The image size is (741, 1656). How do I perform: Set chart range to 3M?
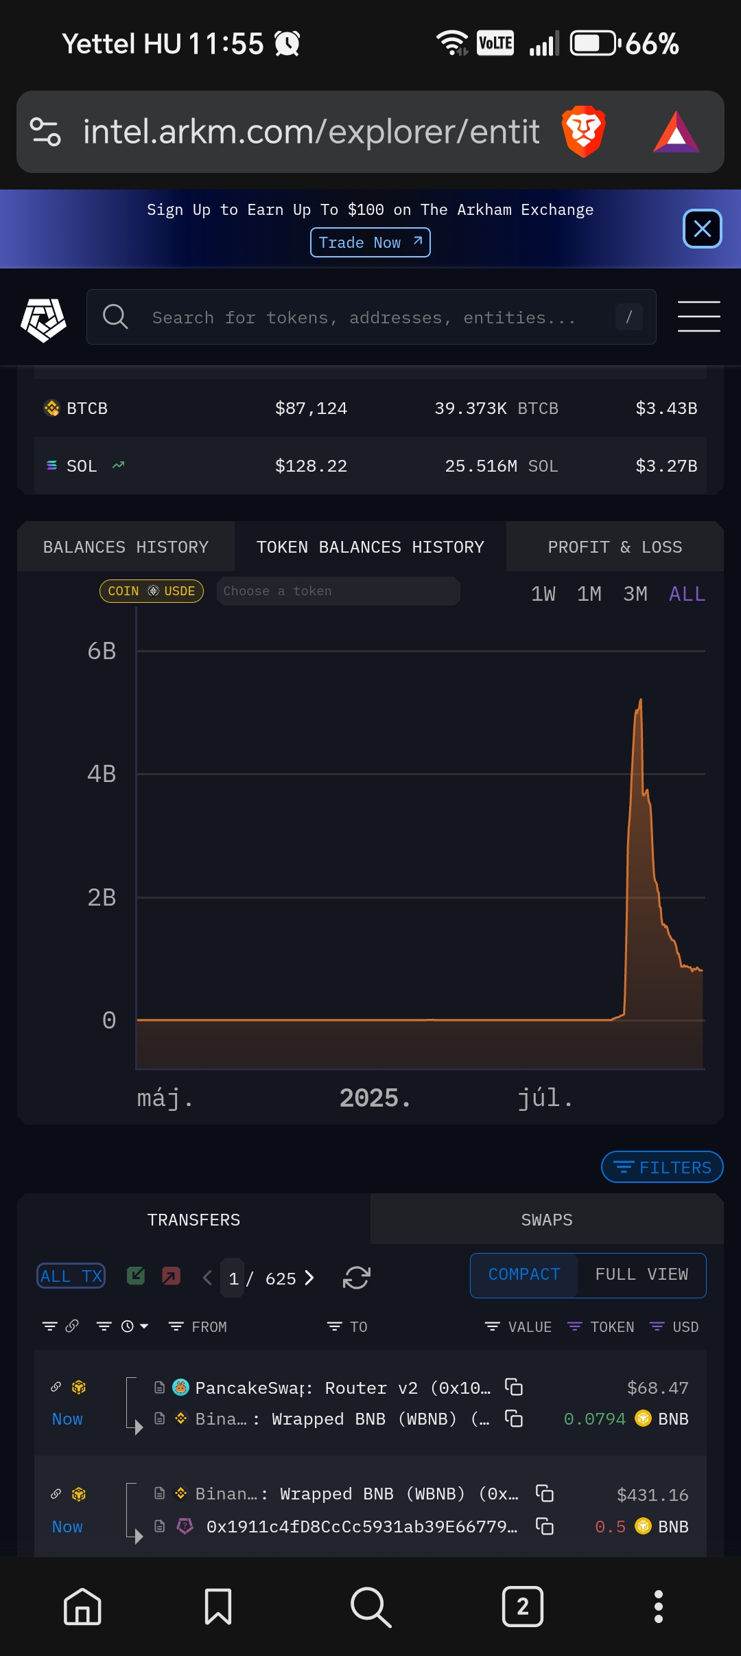point(635,594)
